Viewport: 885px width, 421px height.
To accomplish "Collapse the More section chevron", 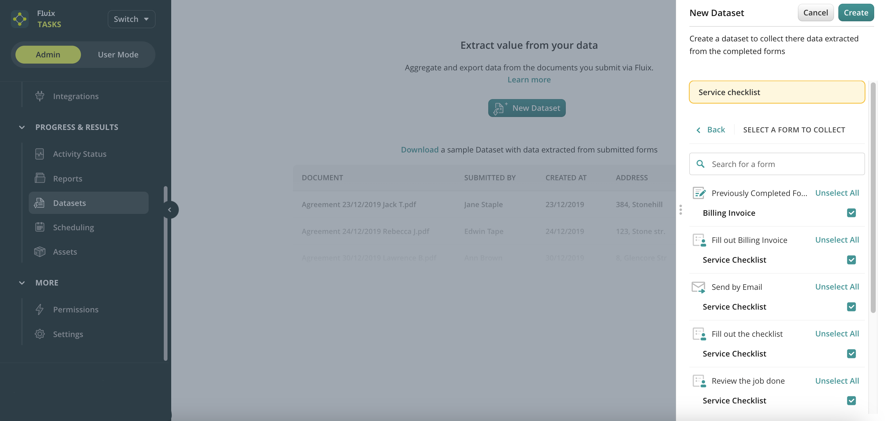I will 22,283.
